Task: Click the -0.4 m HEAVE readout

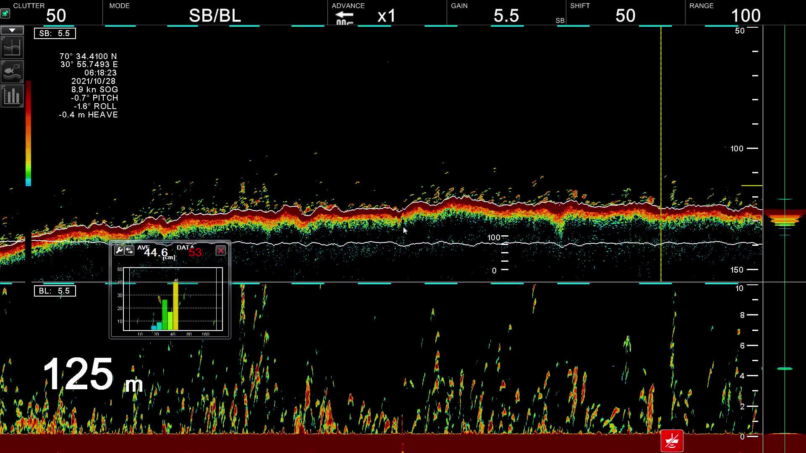Action: [88, 115]
